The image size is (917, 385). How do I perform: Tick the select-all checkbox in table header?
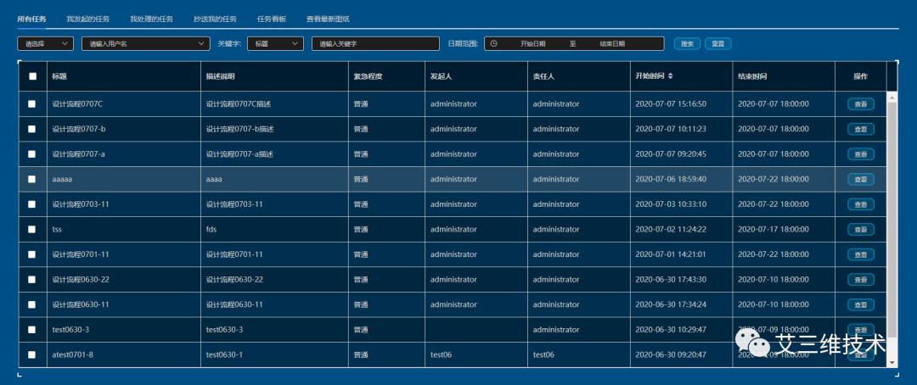click(x=32, y=76)
